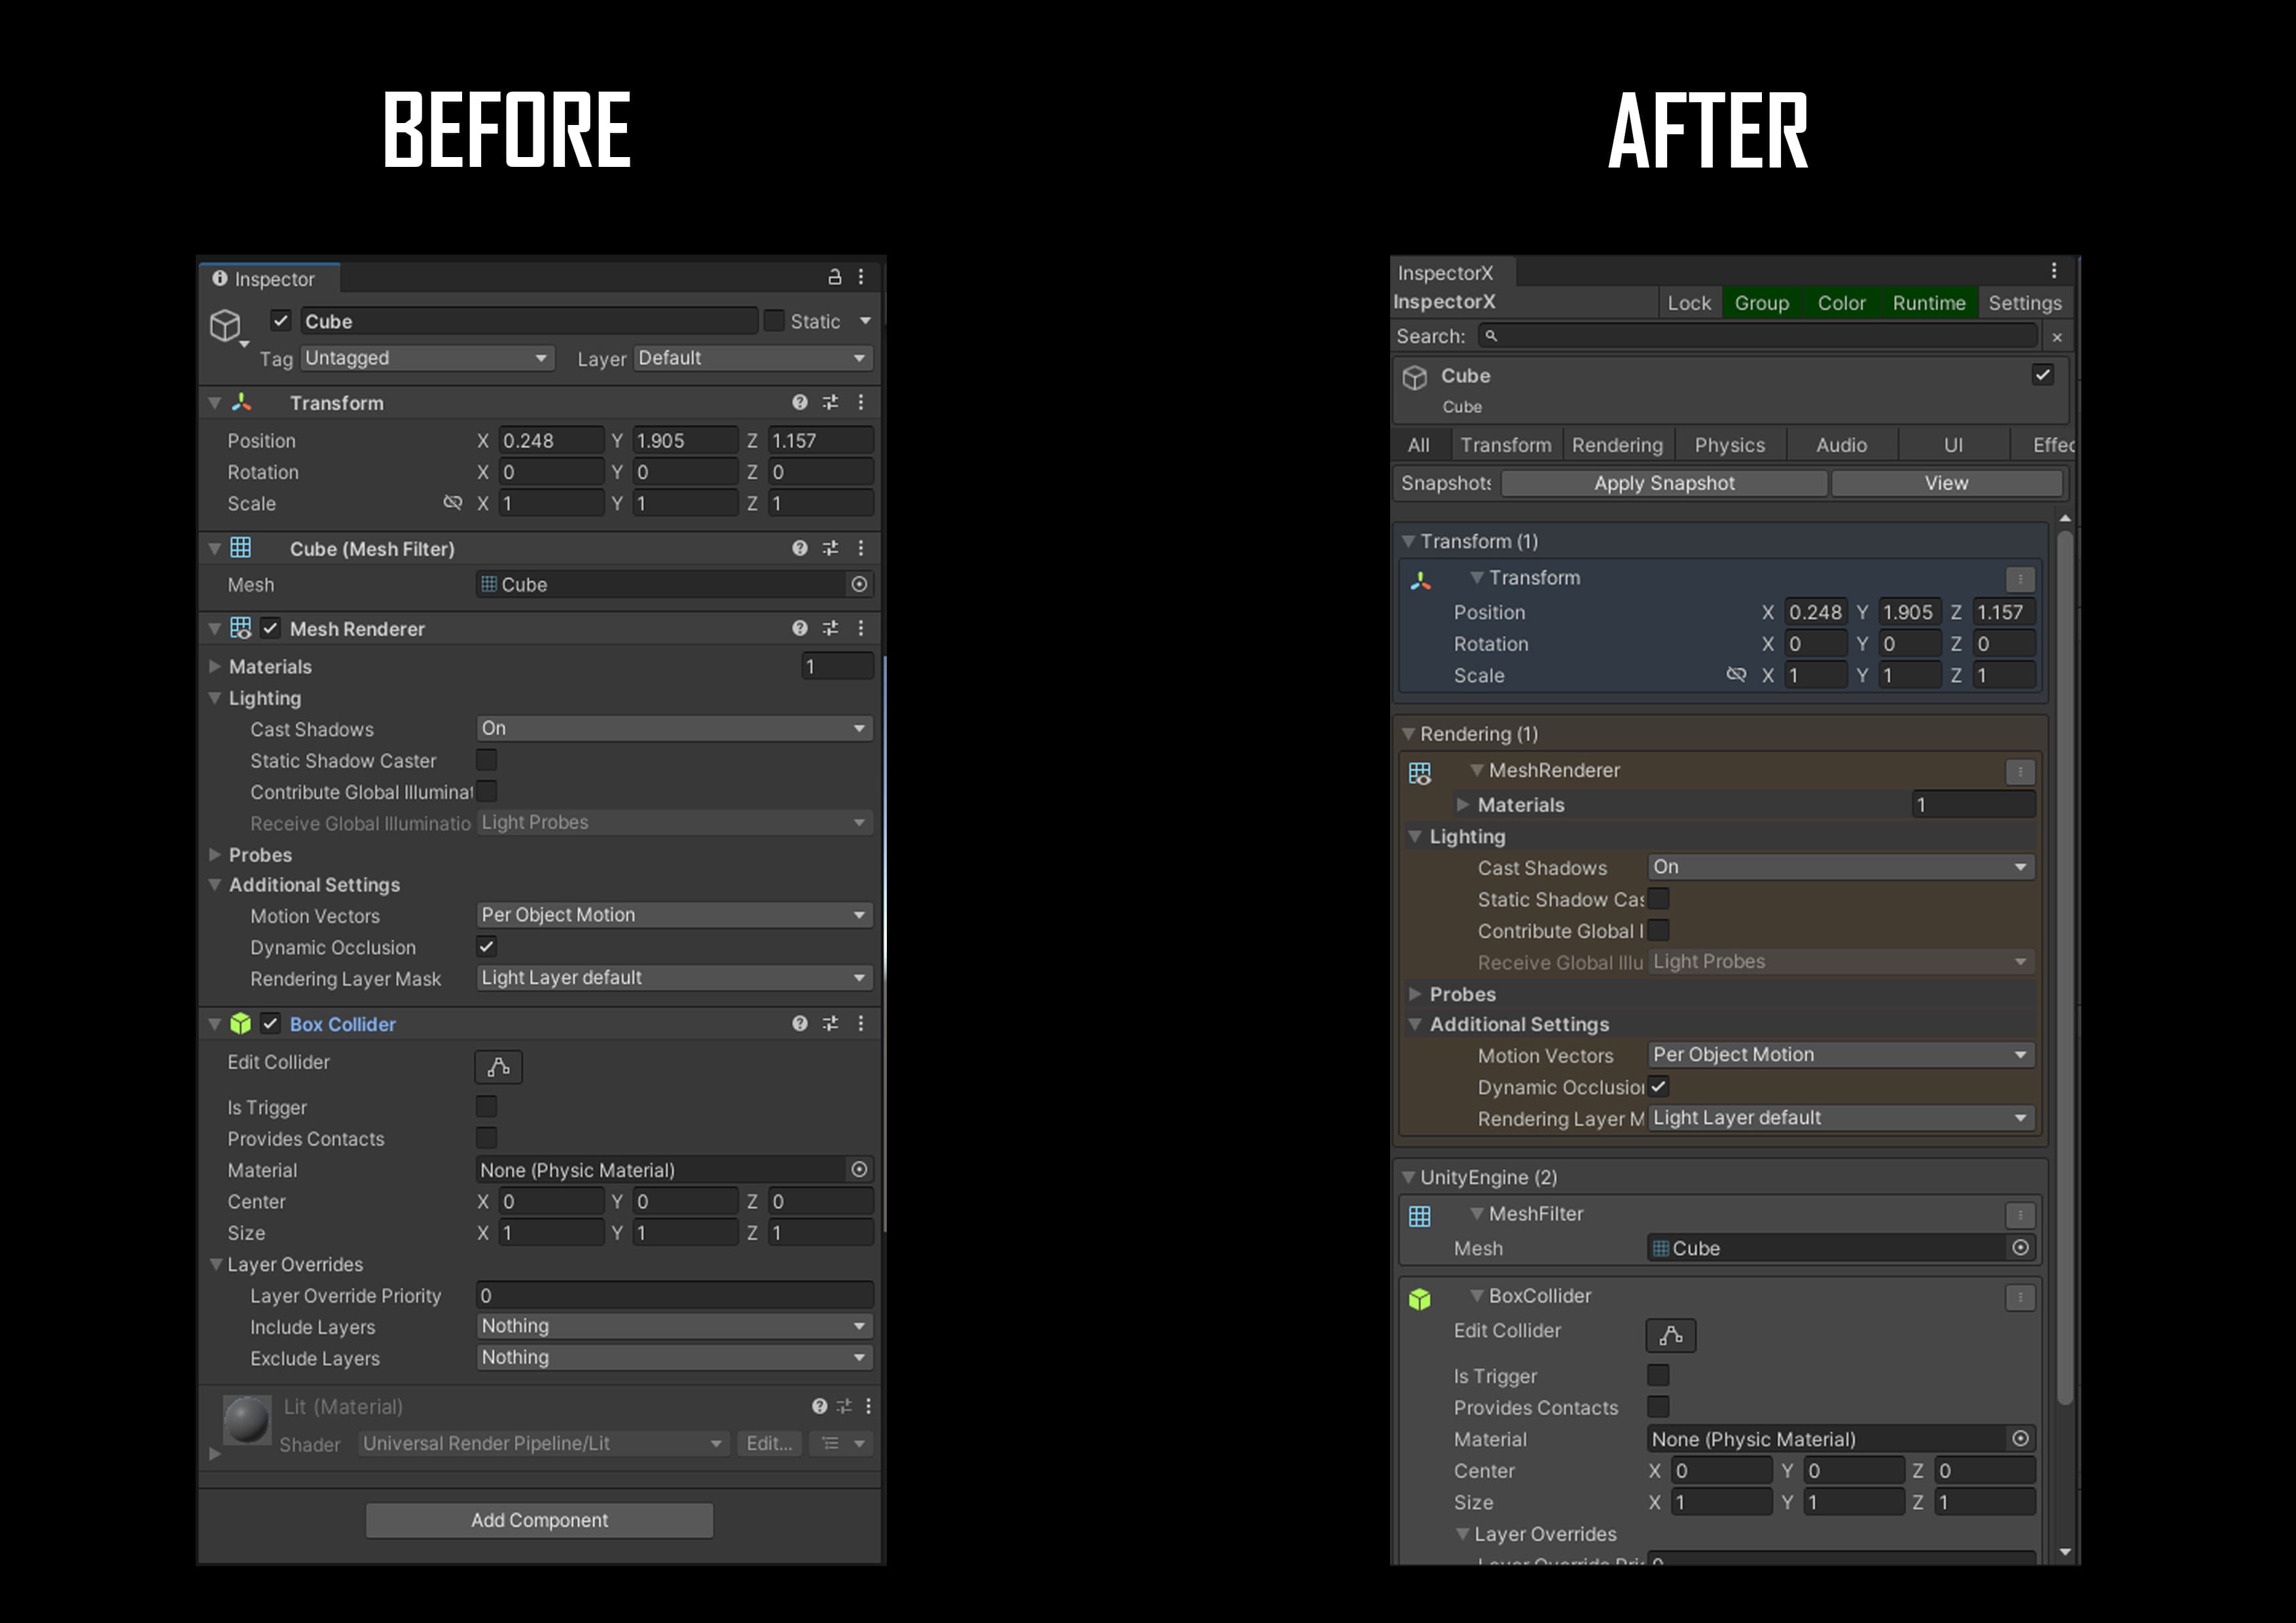Select the All tab in InspectorX
This screenshot has width=2296, height=1623.
coord(1420,444)
